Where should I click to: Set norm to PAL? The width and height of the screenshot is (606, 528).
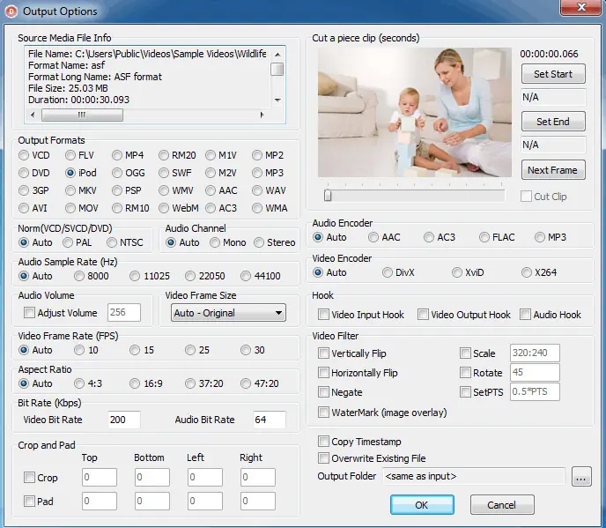click(68, 242)
